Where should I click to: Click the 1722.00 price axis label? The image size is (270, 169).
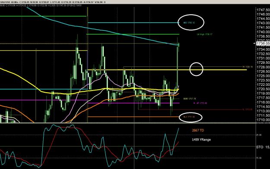point(263,85)
